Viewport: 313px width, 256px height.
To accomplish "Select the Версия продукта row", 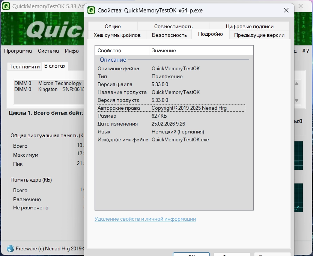I will click(171, 100).
